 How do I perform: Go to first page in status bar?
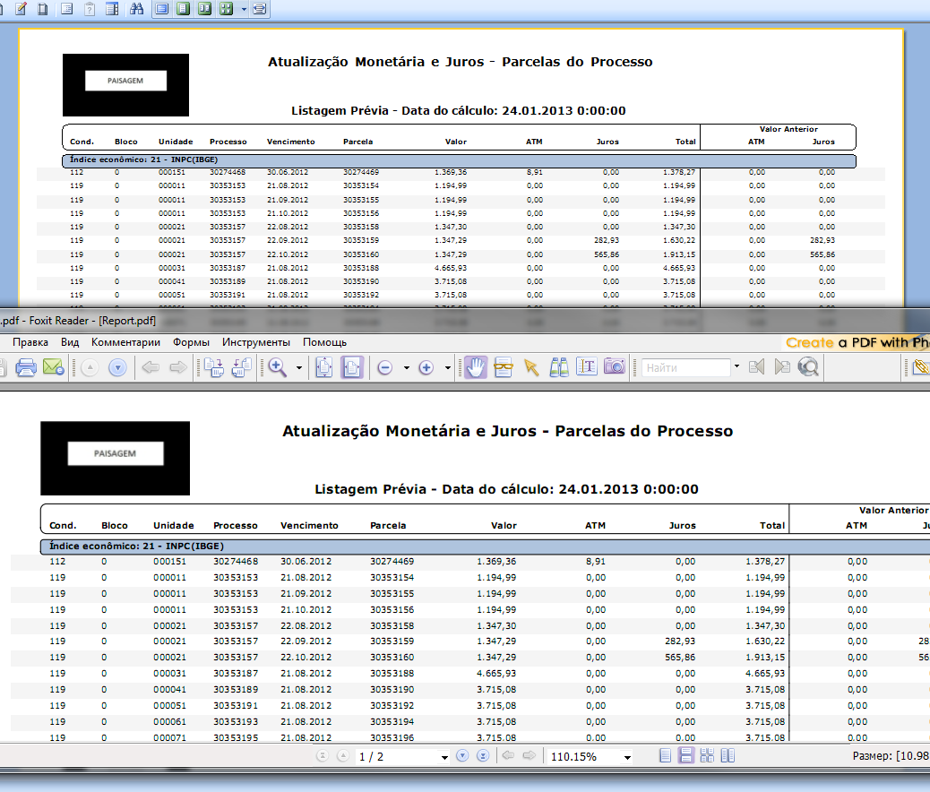point(322,756)
